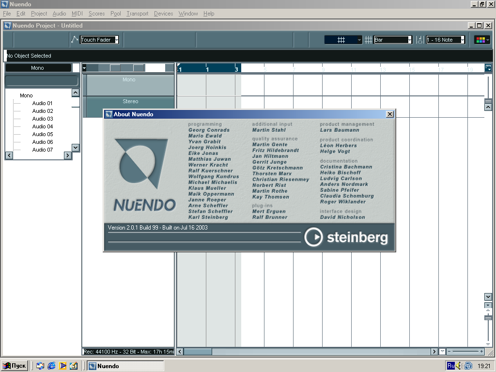Viewport: 496px width, 372px height.
Task: Click the Steinberg logo in About dialog
Action: (346, 237)
